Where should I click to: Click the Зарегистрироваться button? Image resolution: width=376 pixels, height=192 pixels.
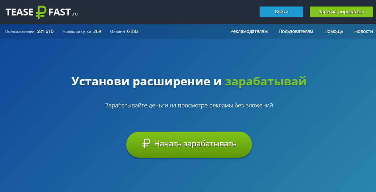(x=341, y=12)
